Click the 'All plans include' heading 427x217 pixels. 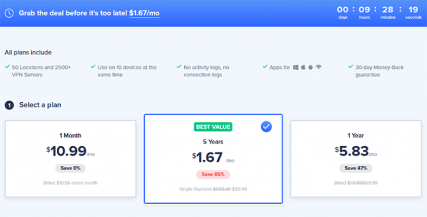coord(28,52)
